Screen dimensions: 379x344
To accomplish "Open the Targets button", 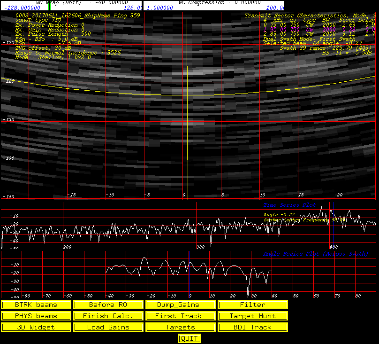I will [x=181, y=327].
